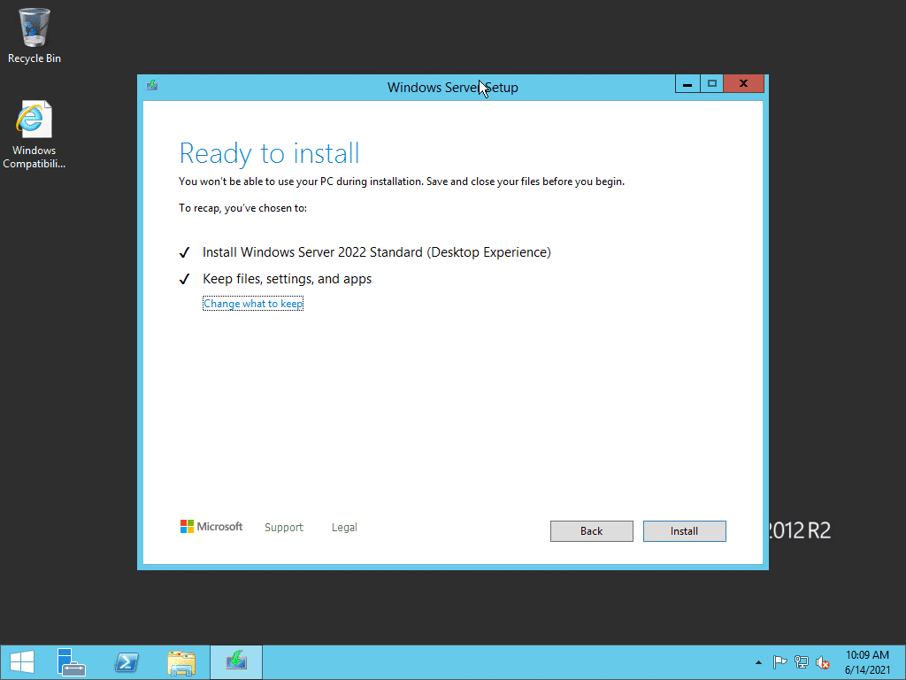The width and height of the screenshot is (906, 680).
Task: Minimize the Windows Server Setup window
Action: pyautogui.click(x=687, y=83)
